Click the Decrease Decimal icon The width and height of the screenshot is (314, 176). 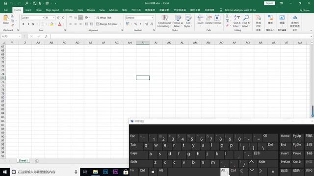[152, 24]
